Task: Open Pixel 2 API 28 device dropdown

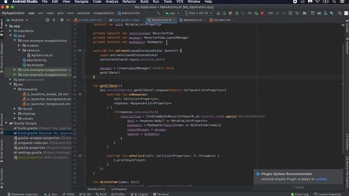Action: pos(198,13)
